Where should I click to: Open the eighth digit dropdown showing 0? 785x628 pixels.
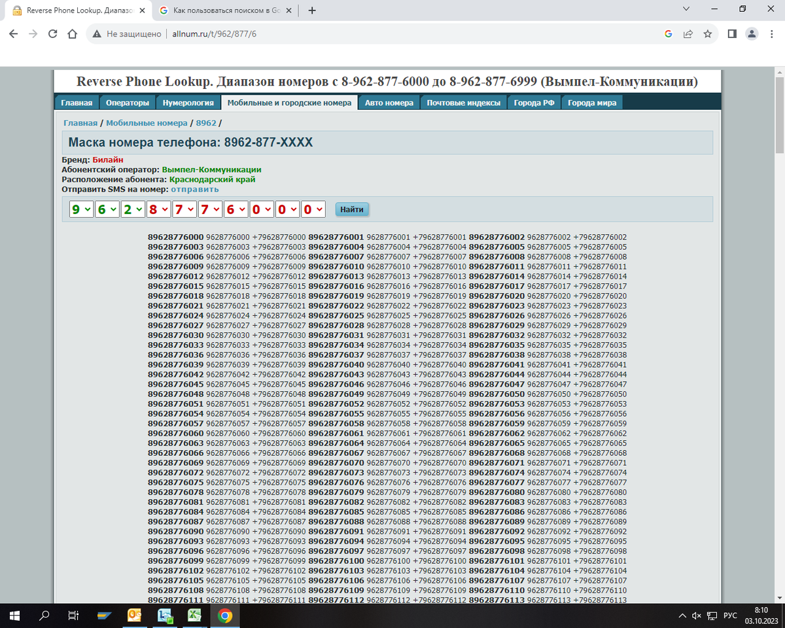click(261, 209)
